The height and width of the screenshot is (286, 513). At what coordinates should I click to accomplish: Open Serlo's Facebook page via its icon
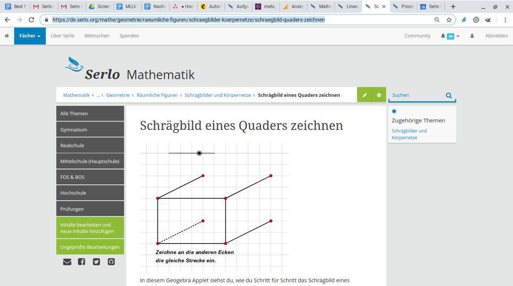coord(81,262)
